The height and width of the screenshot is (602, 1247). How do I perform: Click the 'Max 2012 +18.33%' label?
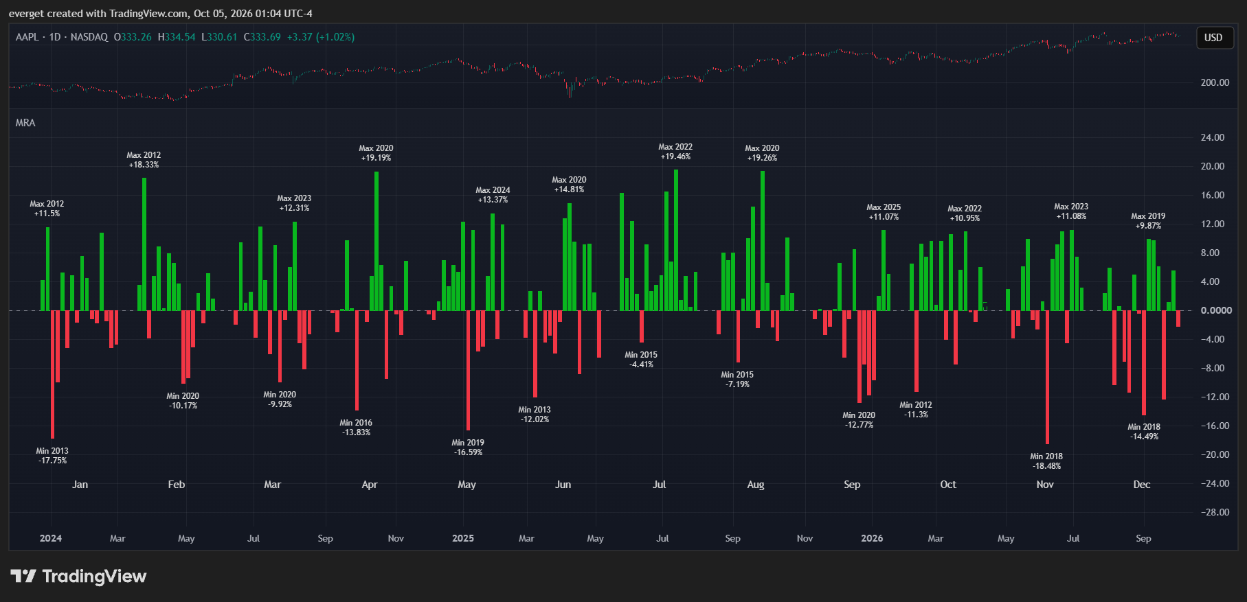144,160
